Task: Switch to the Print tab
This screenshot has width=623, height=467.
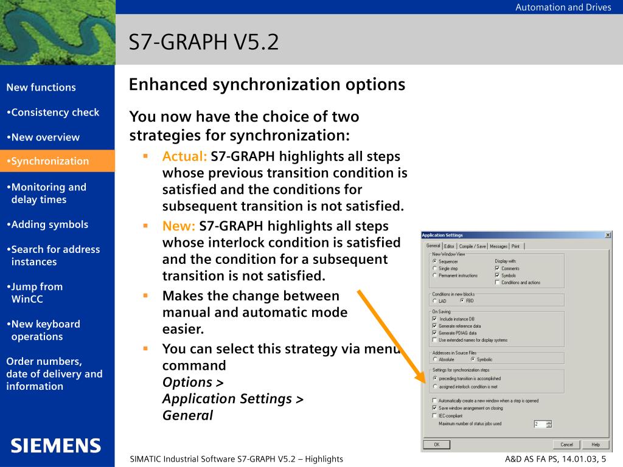Action: [x=516, y=246]
